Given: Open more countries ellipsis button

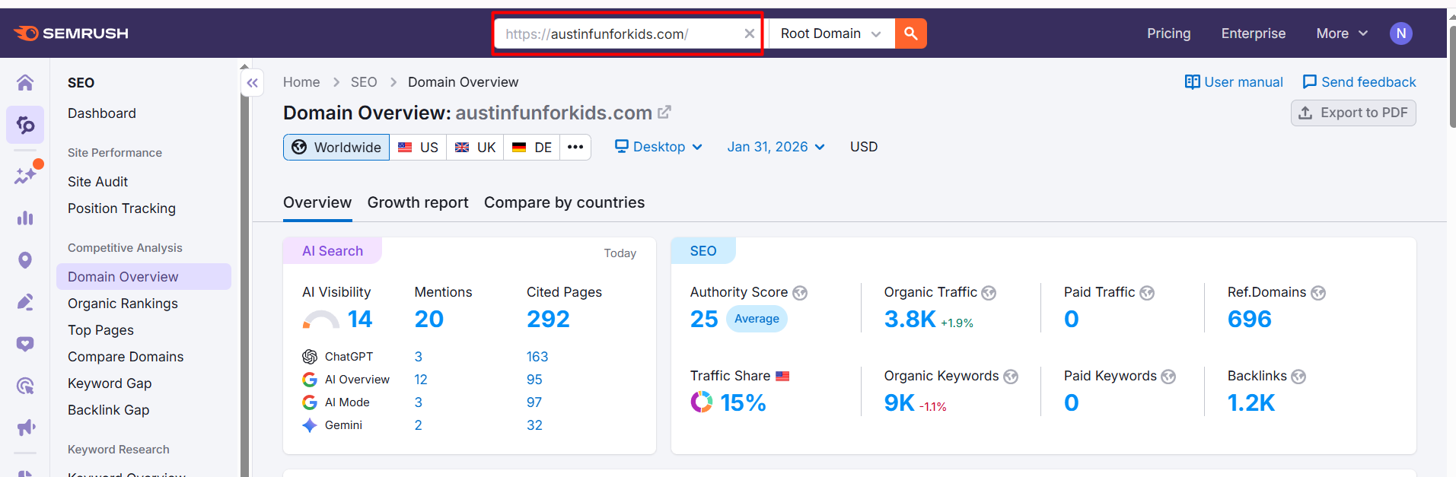Looking at the screenshot, I should (x=575, y=147).
